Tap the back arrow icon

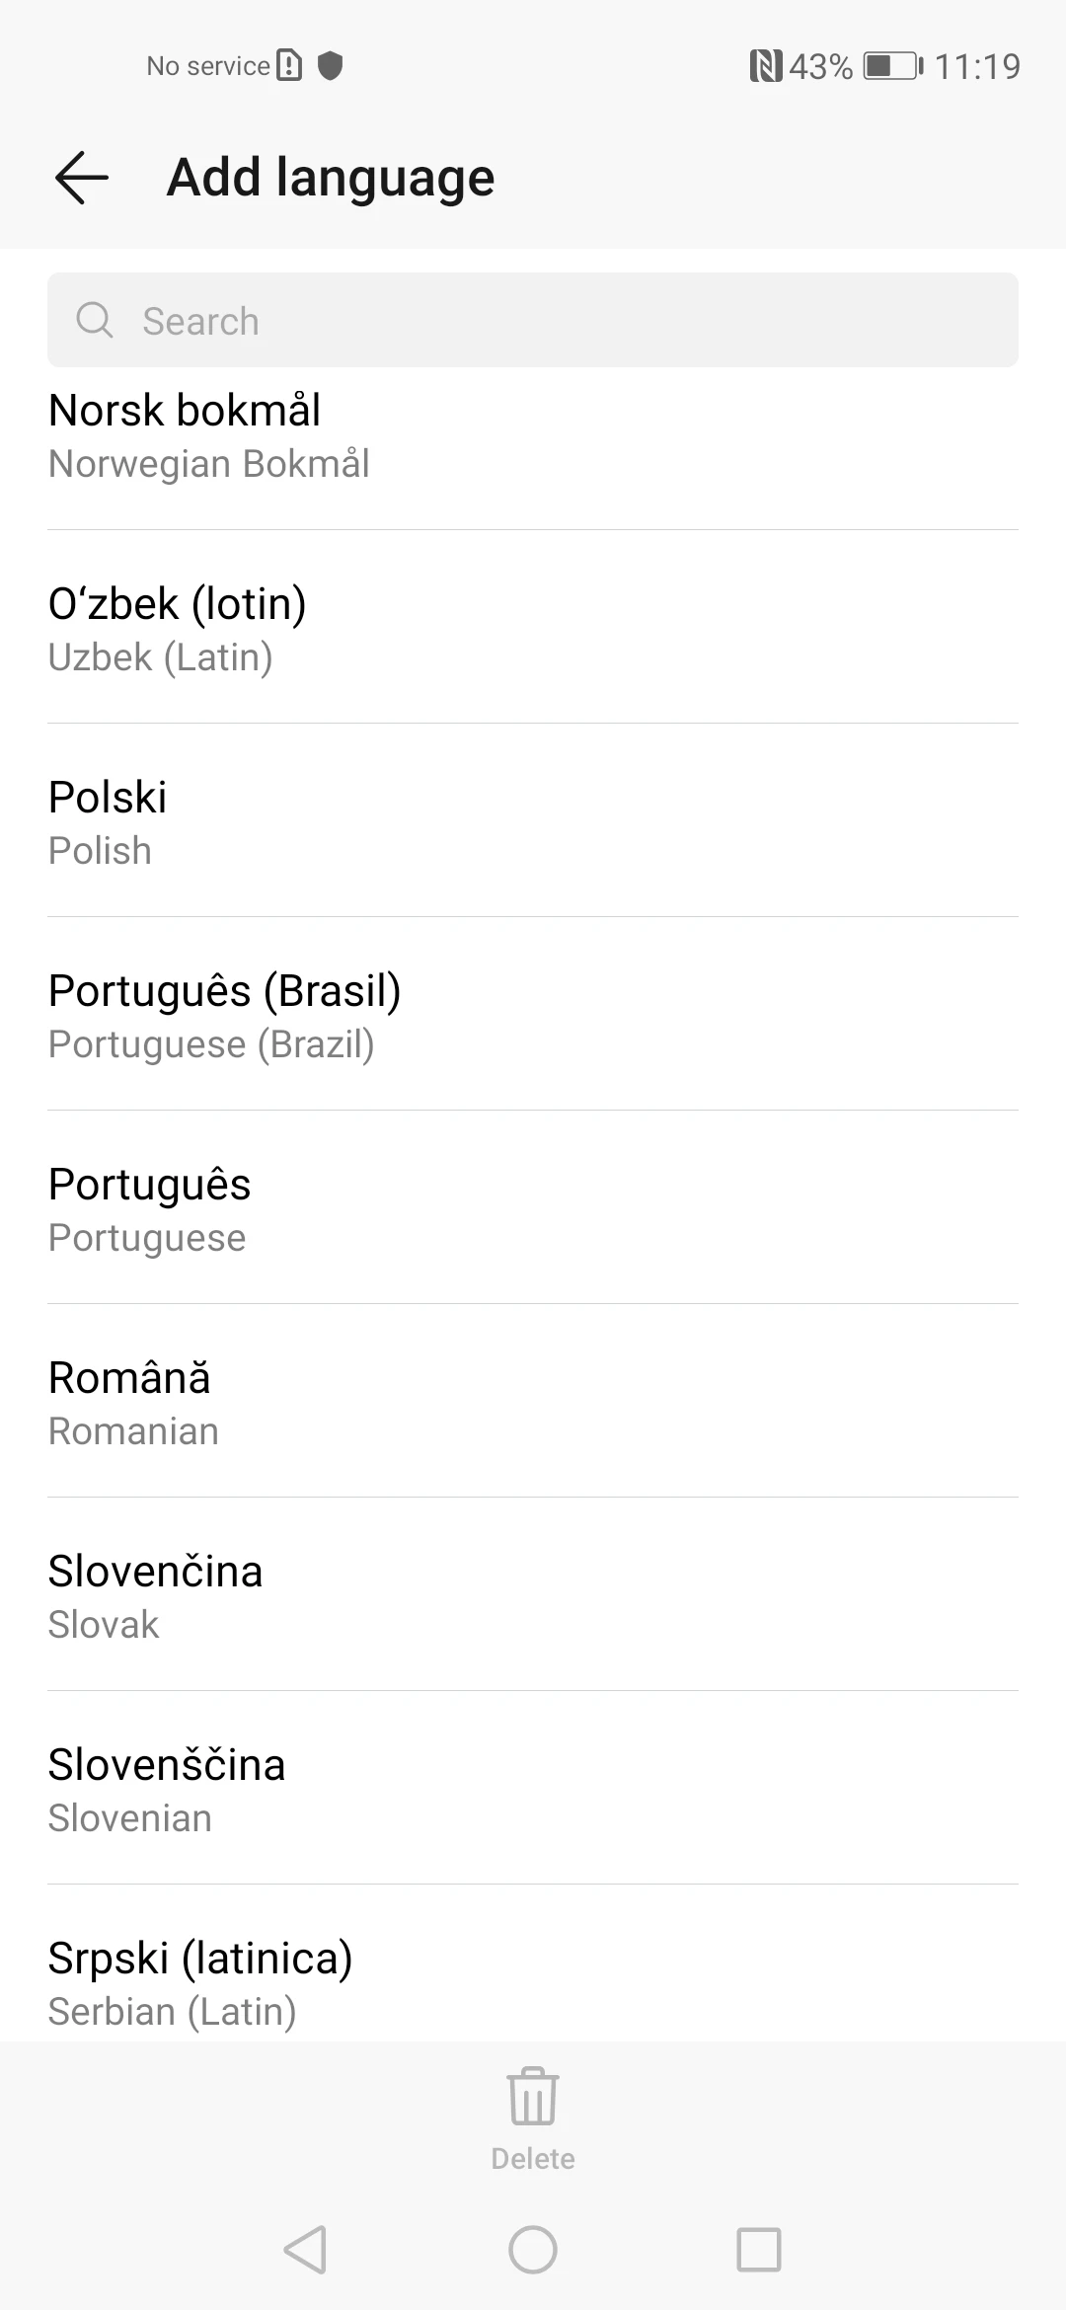pos(81,178)
